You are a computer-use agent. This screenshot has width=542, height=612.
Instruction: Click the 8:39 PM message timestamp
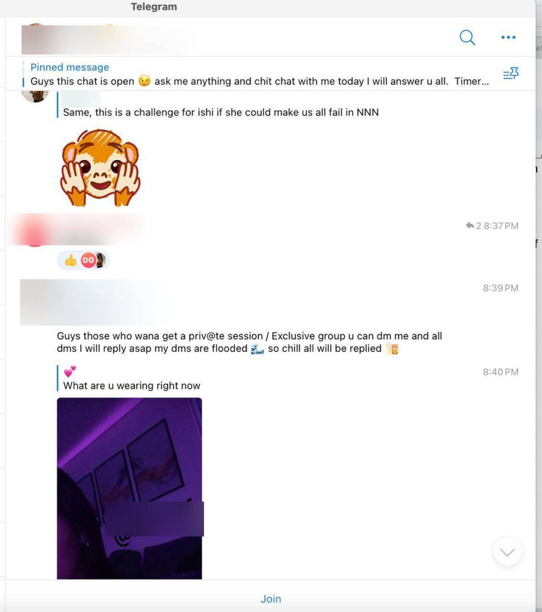[x=501, y=288]
